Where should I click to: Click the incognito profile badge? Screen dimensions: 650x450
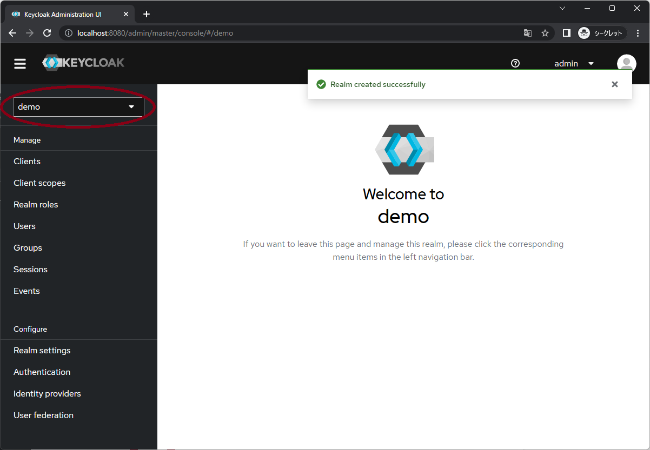point(601,33)
